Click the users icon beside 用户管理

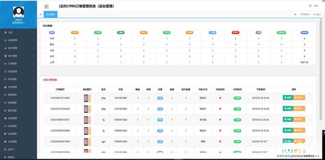(x=5, y=56)
